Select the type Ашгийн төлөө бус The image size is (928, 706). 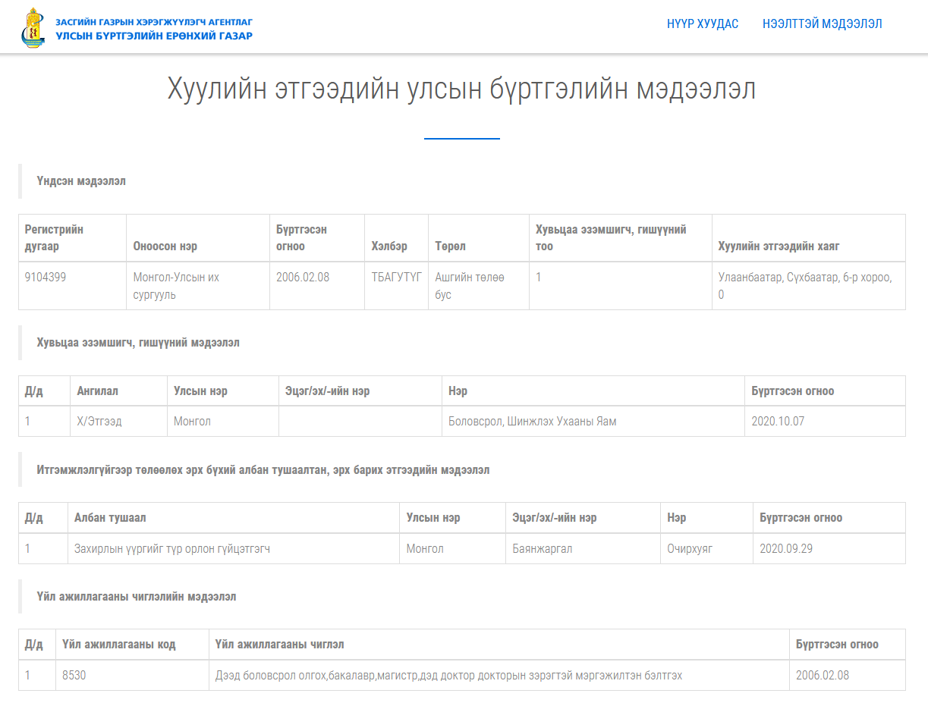pos(470,286)
